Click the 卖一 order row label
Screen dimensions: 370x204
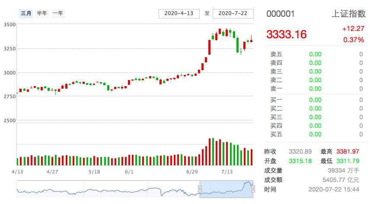(276, 89)
